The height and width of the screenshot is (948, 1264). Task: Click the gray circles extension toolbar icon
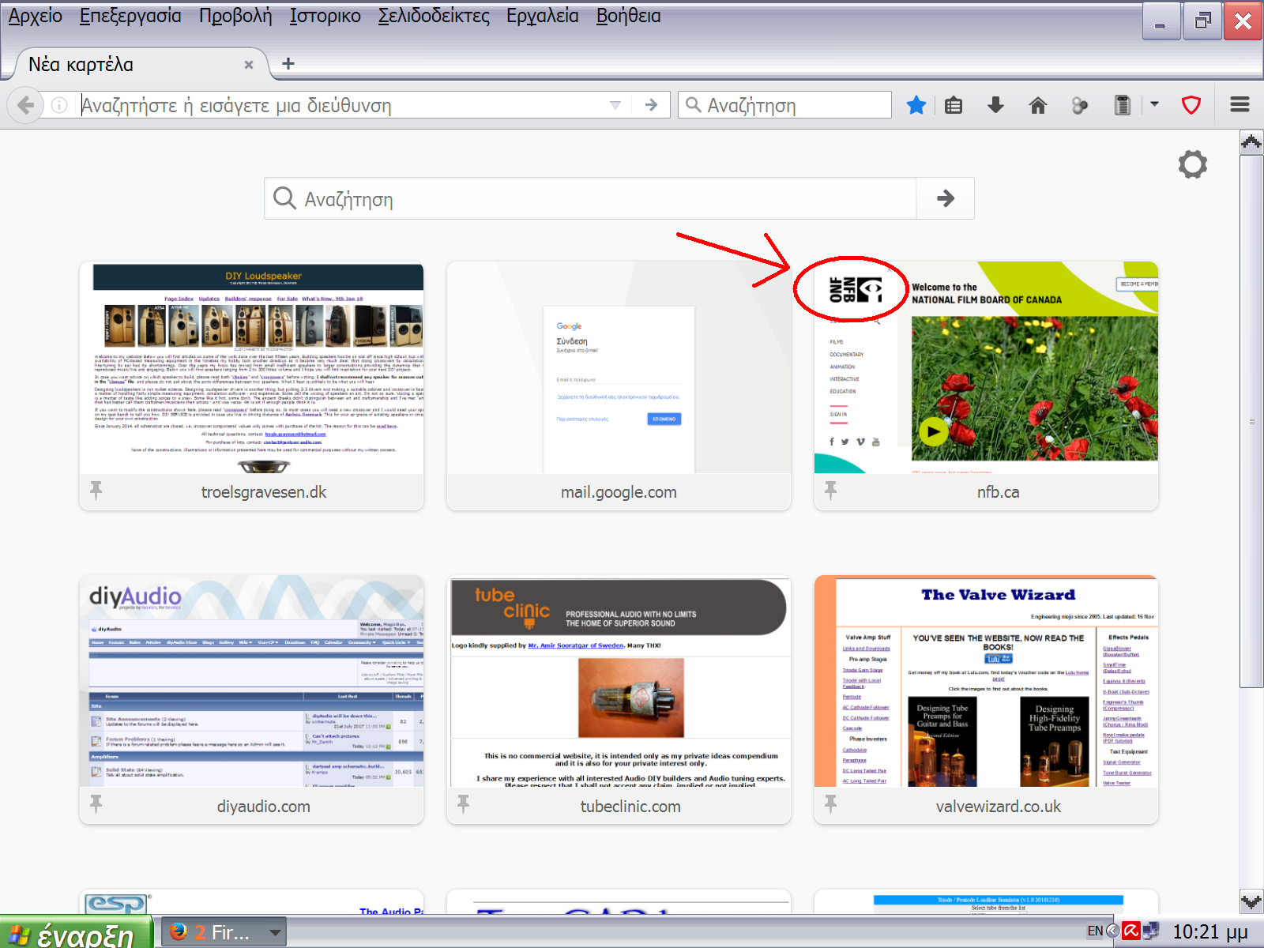point(1080,105)
